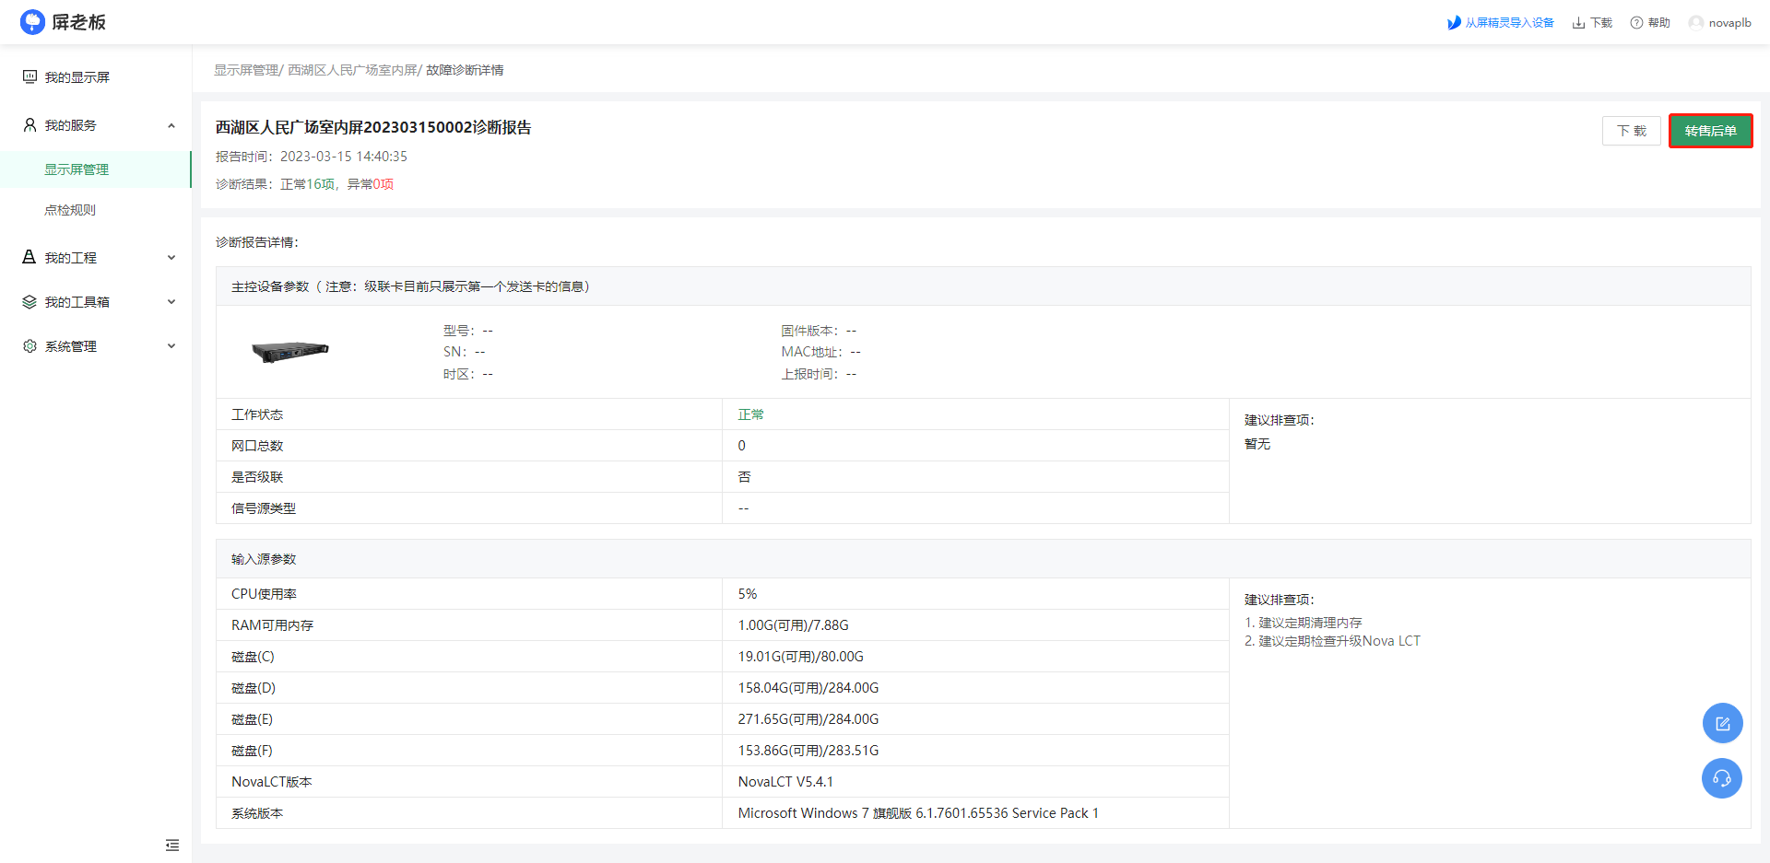Click 西湖区人民广场室内屏 breadcrumb link
The image size is (1770, 863).
[x=352, y=70]
